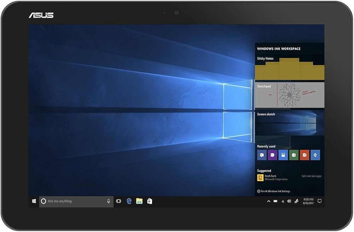
Task: Open the Microsoft Store taskbar icon
Action: pyautogui.click(x=149, y=201)
